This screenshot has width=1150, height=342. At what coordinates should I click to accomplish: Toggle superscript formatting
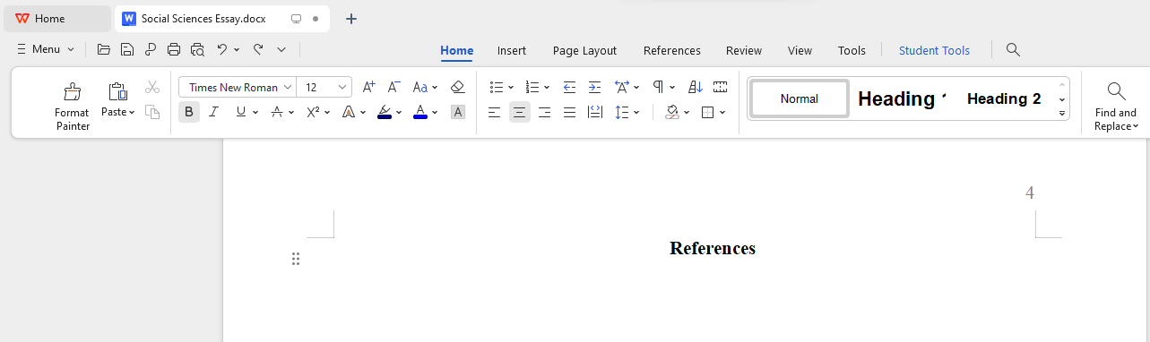[x=313, y=112]
